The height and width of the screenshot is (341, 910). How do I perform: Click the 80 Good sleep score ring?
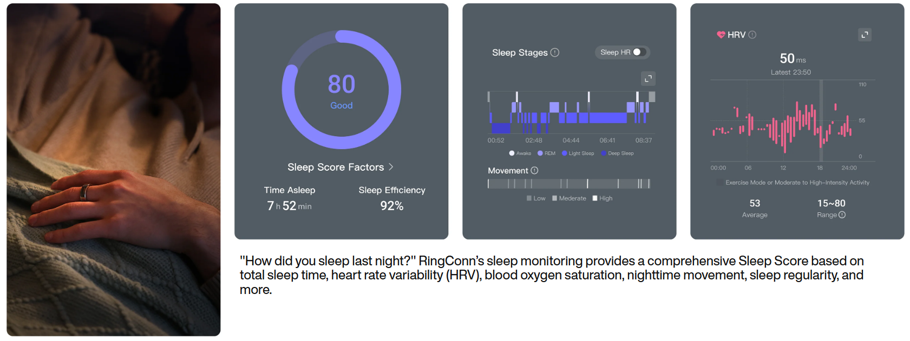click(x=342, y=90)
